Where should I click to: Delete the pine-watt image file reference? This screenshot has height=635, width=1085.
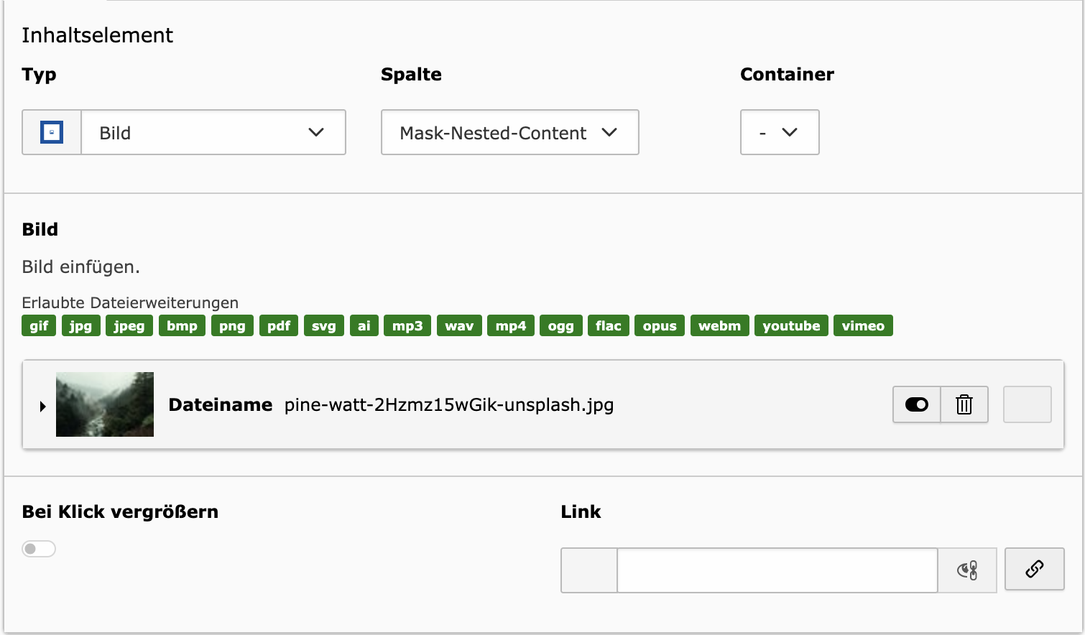click(964, 404)
